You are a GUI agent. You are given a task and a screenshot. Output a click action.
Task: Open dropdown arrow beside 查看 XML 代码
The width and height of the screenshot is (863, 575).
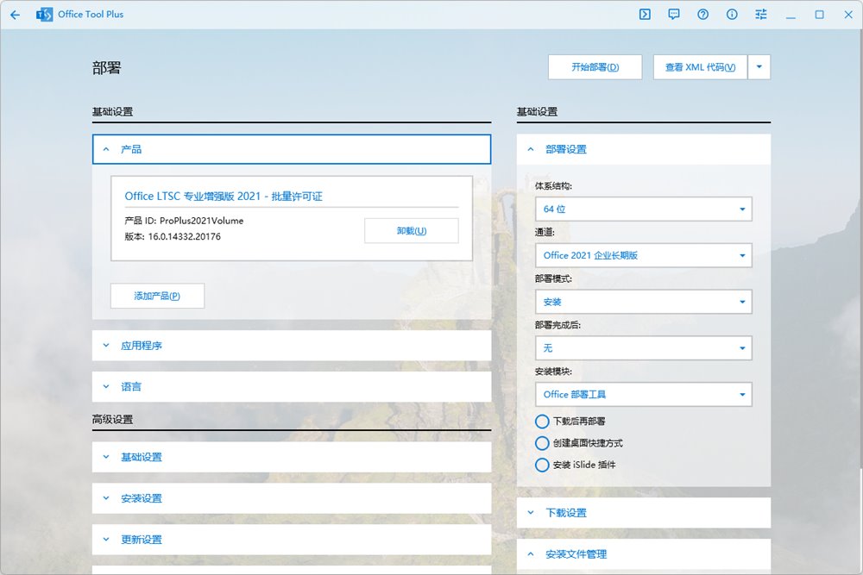(759, 67)
